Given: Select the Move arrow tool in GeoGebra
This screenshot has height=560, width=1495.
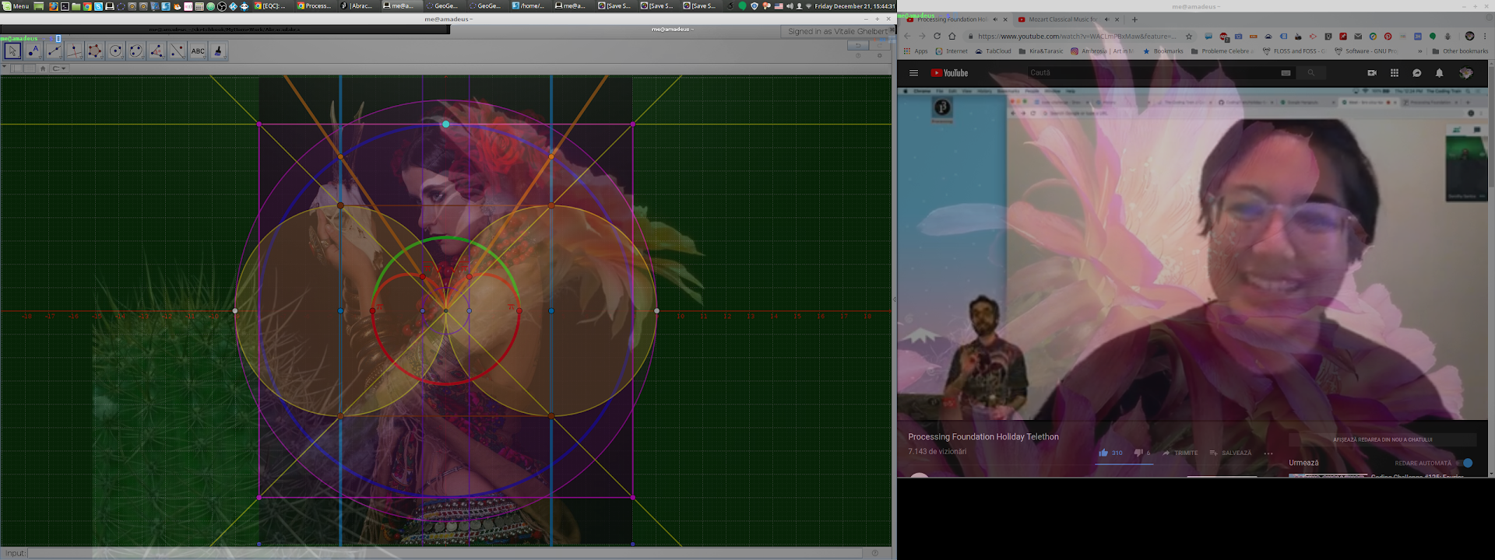Looking at the screenshot, I should coord(12,51).
